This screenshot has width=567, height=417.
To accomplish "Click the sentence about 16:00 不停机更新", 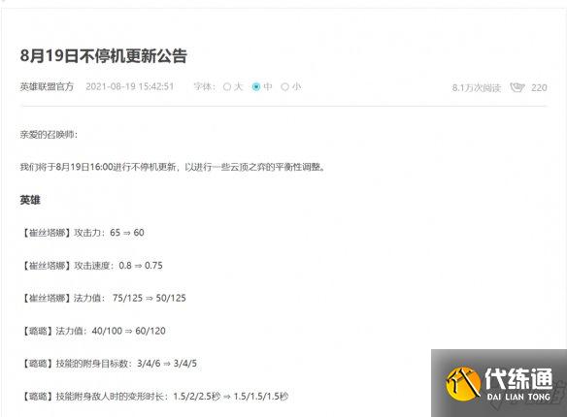I will 173,167.
